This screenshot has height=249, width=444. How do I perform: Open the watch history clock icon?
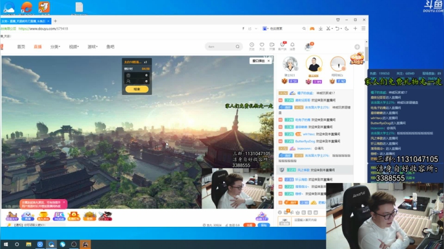click(252, 45)
